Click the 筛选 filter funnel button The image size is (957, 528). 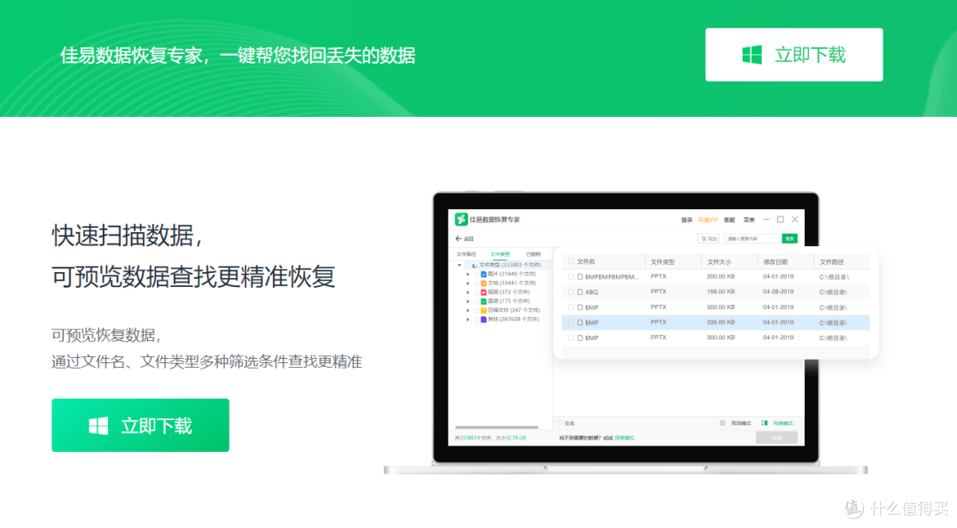[x=708, y=238]
